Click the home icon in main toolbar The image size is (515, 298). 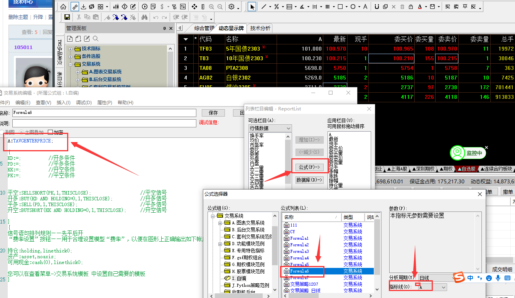click(63, 7)
